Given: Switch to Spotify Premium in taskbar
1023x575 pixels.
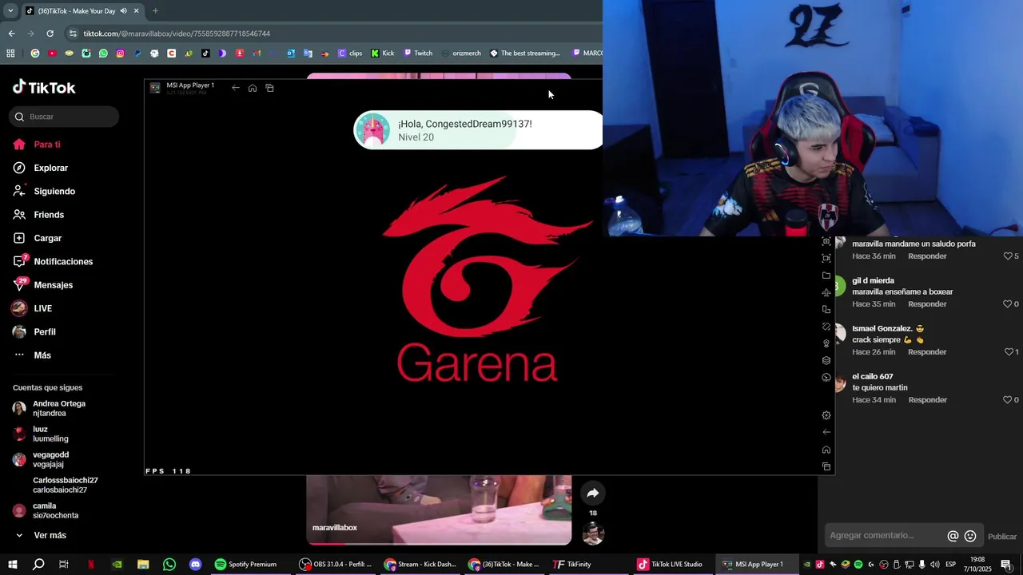Looking at the screenshot, I should click(x=245, y=564).
